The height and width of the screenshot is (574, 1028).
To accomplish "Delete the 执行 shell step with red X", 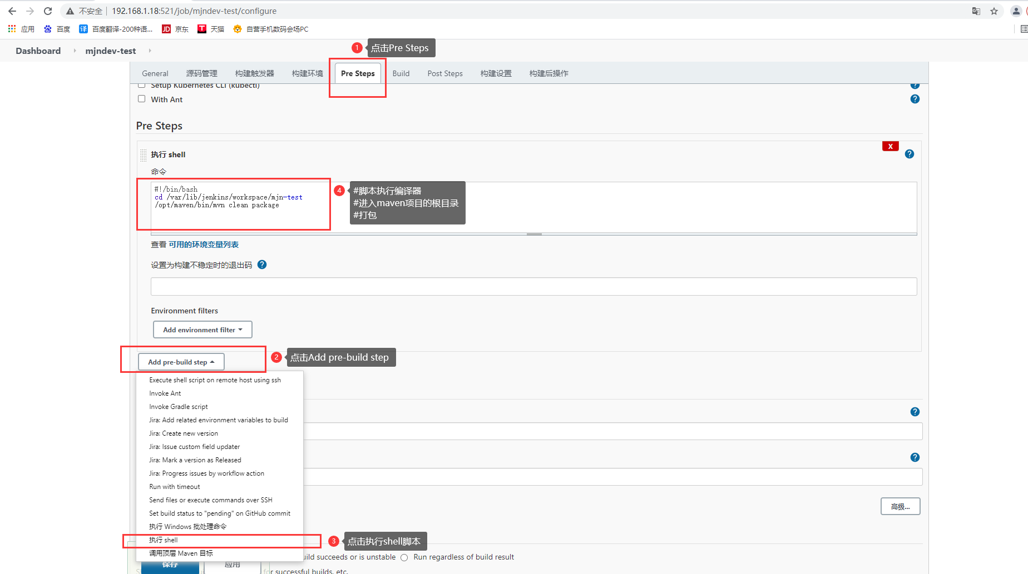I will click(891, 146).
